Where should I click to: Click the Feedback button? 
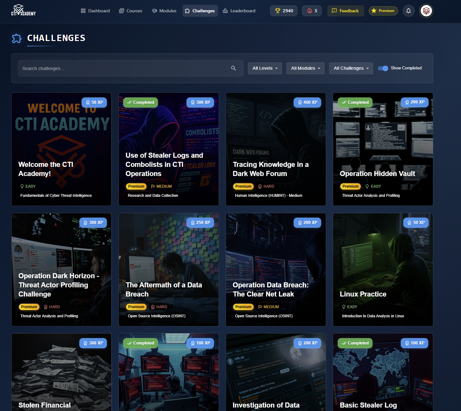click(x=346, y=11)
